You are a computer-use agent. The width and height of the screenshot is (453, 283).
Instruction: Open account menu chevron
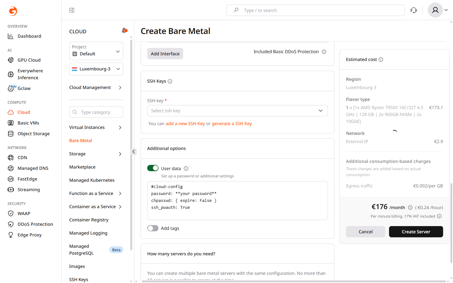[x=446, y=10]
